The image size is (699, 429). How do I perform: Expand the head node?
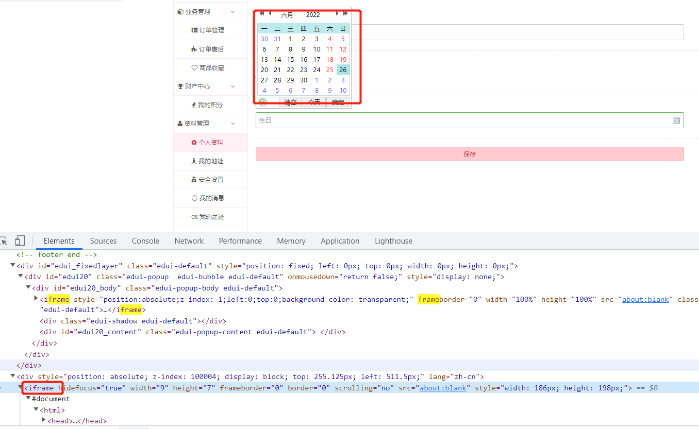coord(44,421)
